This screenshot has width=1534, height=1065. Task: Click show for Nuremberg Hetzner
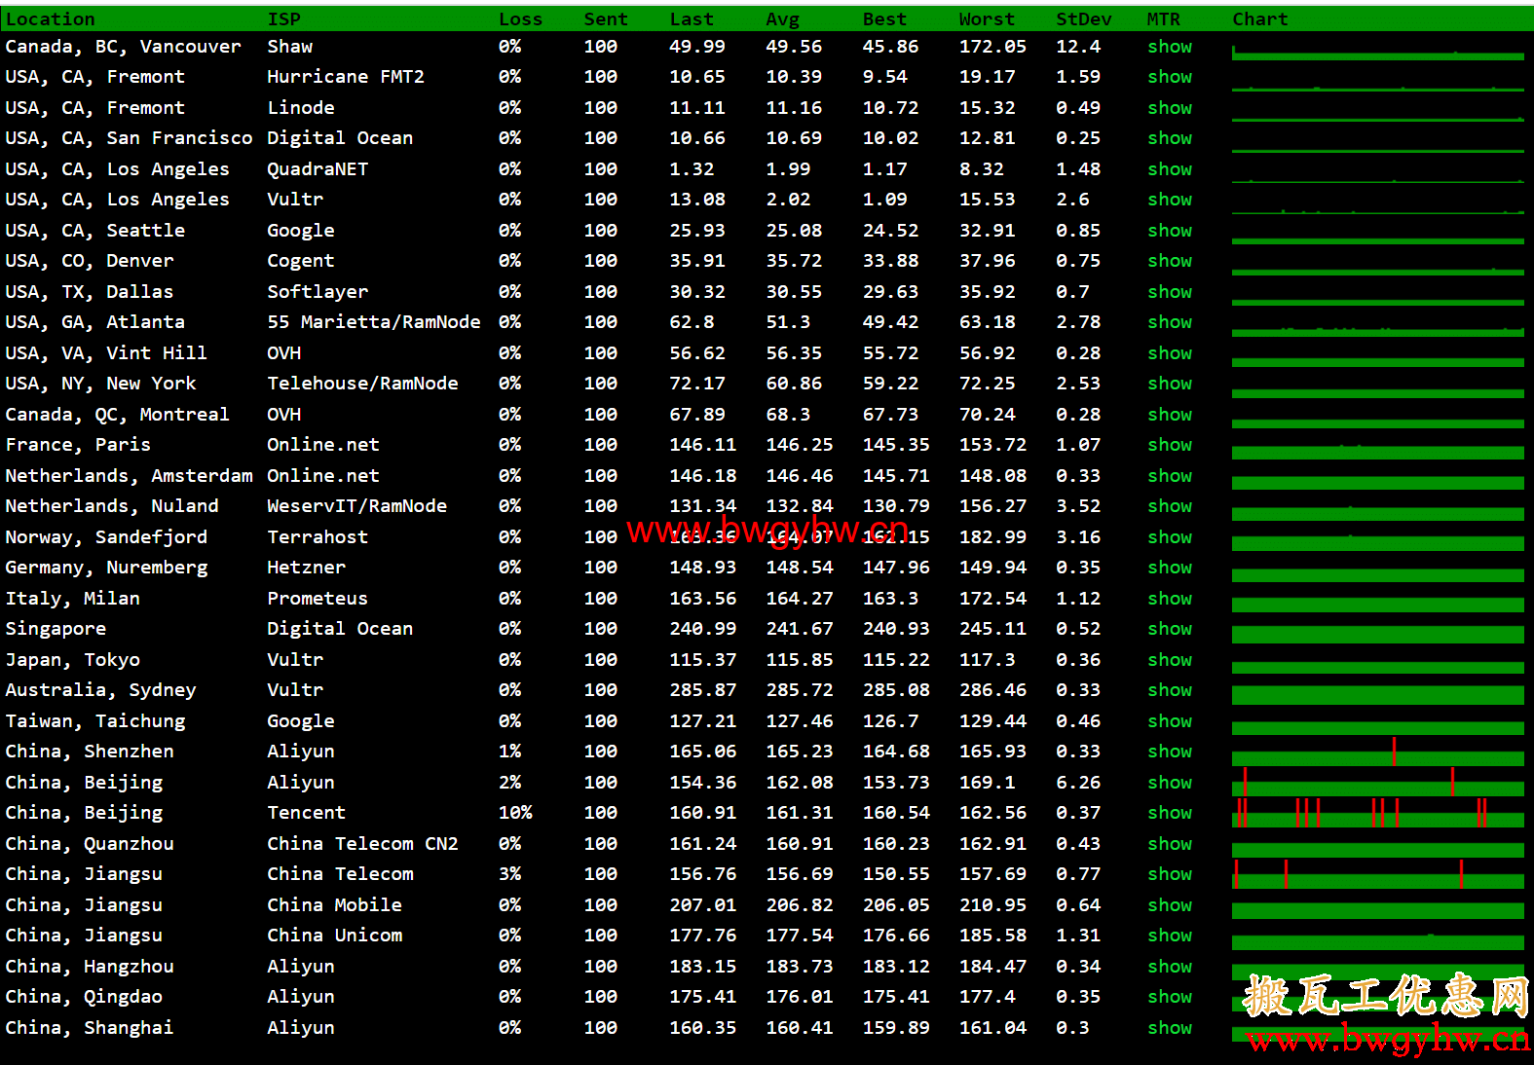click(x=1170, y=568)
